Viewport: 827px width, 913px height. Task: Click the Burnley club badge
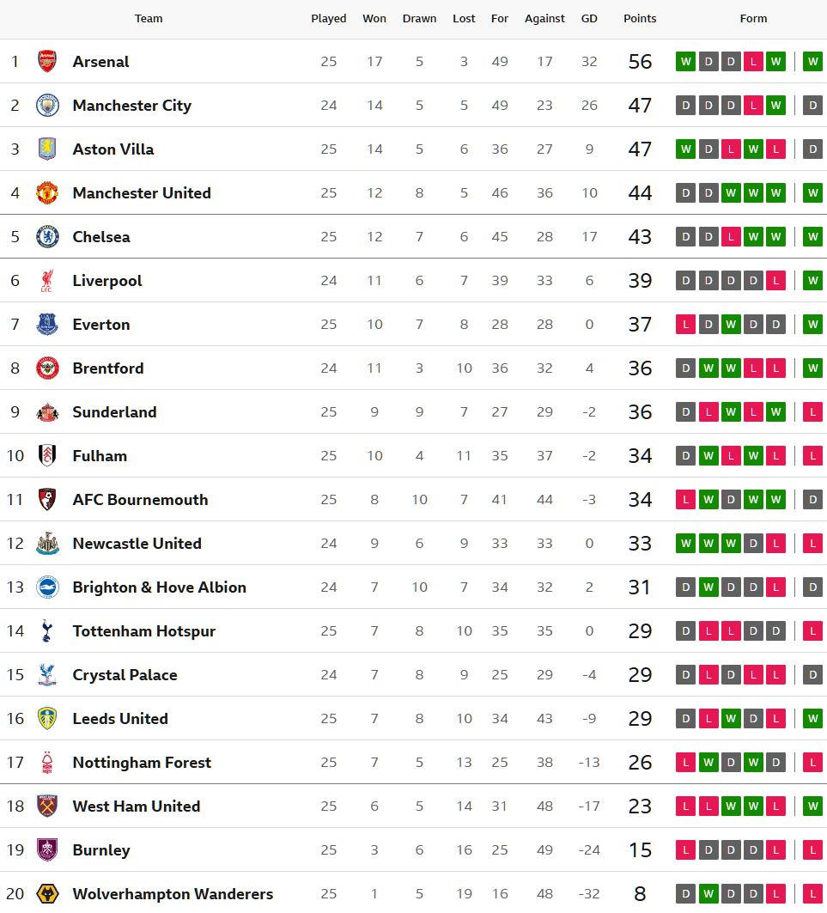click(47, 849)
